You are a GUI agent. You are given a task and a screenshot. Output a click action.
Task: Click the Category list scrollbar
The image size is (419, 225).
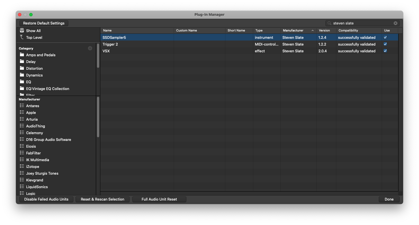tap(98, 55)
